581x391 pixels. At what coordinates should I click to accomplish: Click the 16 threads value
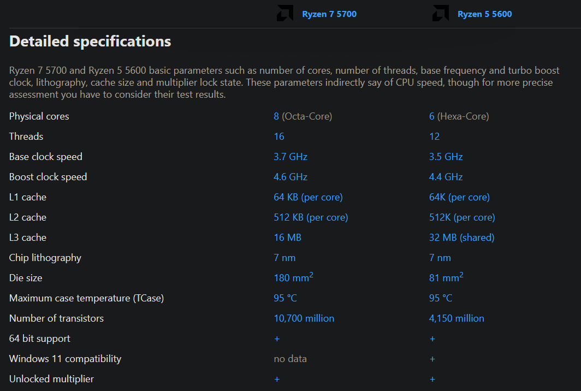pos(279,137)
